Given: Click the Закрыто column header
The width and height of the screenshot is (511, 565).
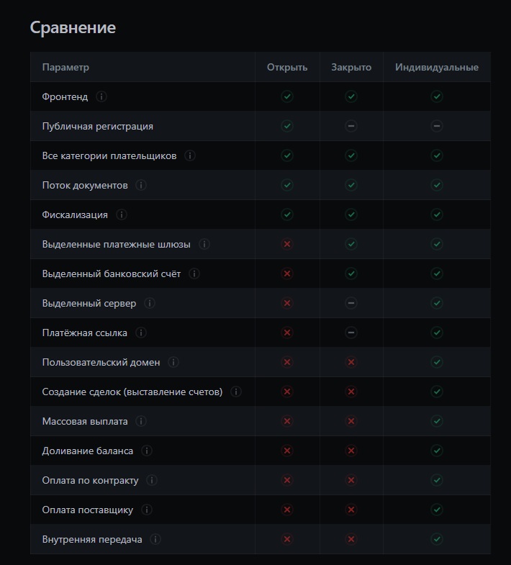Looking at the screenshot, I should point(351,67).
